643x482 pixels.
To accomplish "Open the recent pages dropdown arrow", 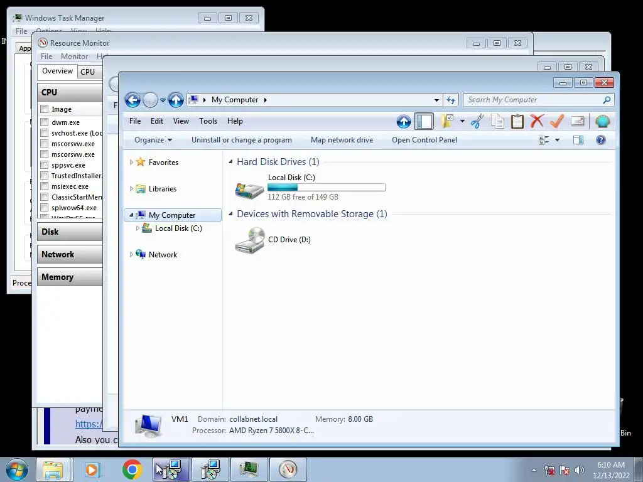I will pyautogui.click(x=163, y=100).
